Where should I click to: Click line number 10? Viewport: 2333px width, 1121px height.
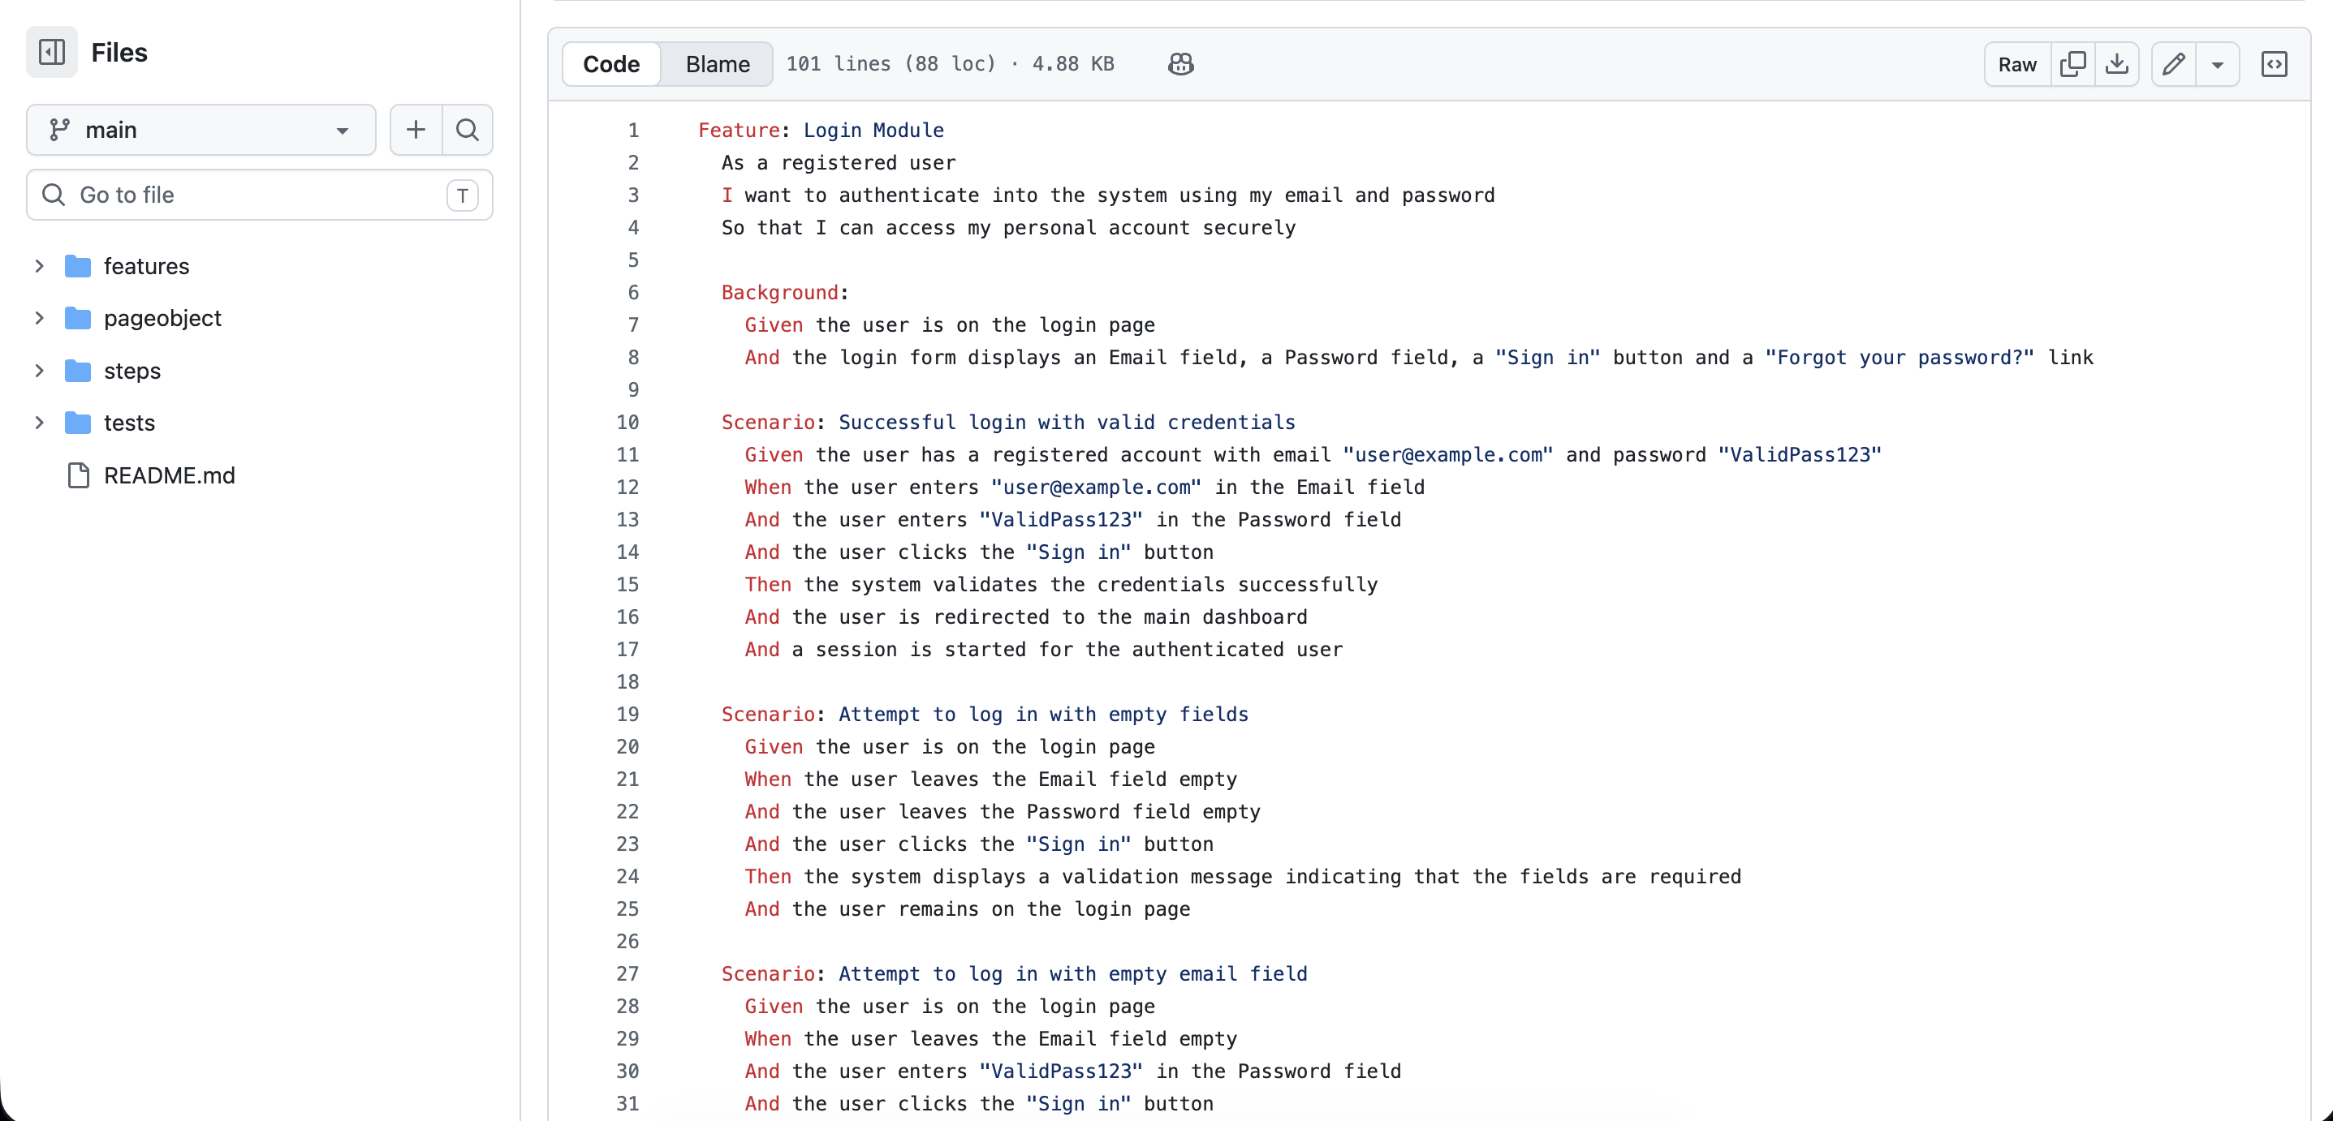[627, 423]
